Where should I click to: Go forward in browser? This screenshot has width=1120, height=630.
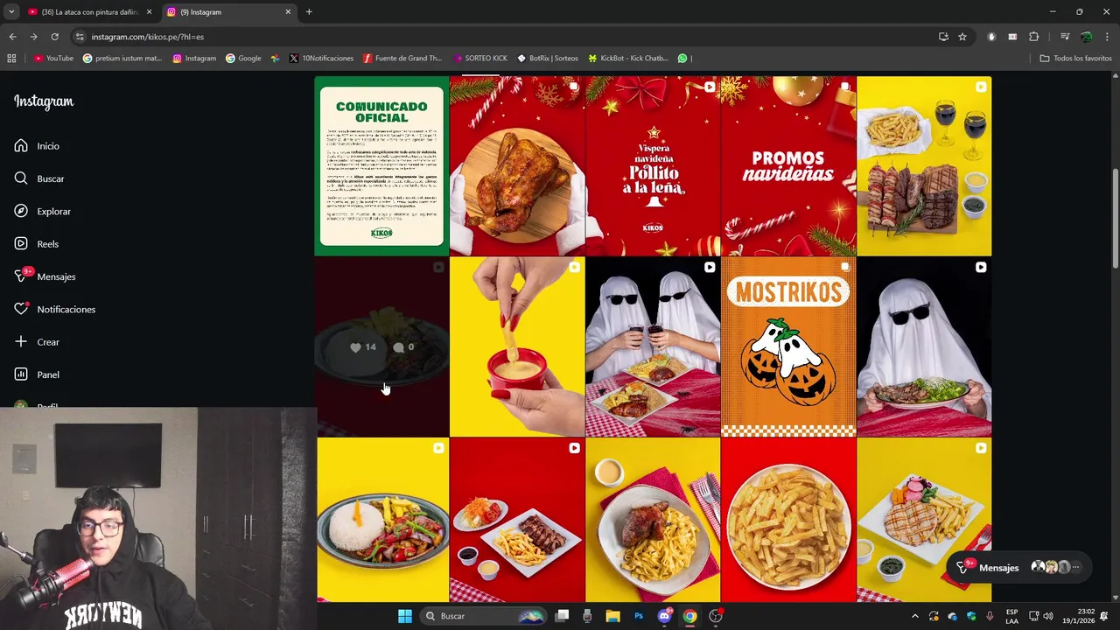[x=33, y=37]
